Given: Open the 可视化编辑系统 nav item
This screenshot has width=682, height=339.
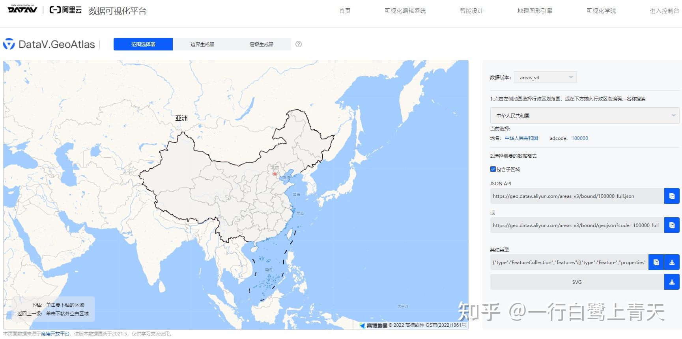Looking at the screenshot, I should (x=405, y=11).
